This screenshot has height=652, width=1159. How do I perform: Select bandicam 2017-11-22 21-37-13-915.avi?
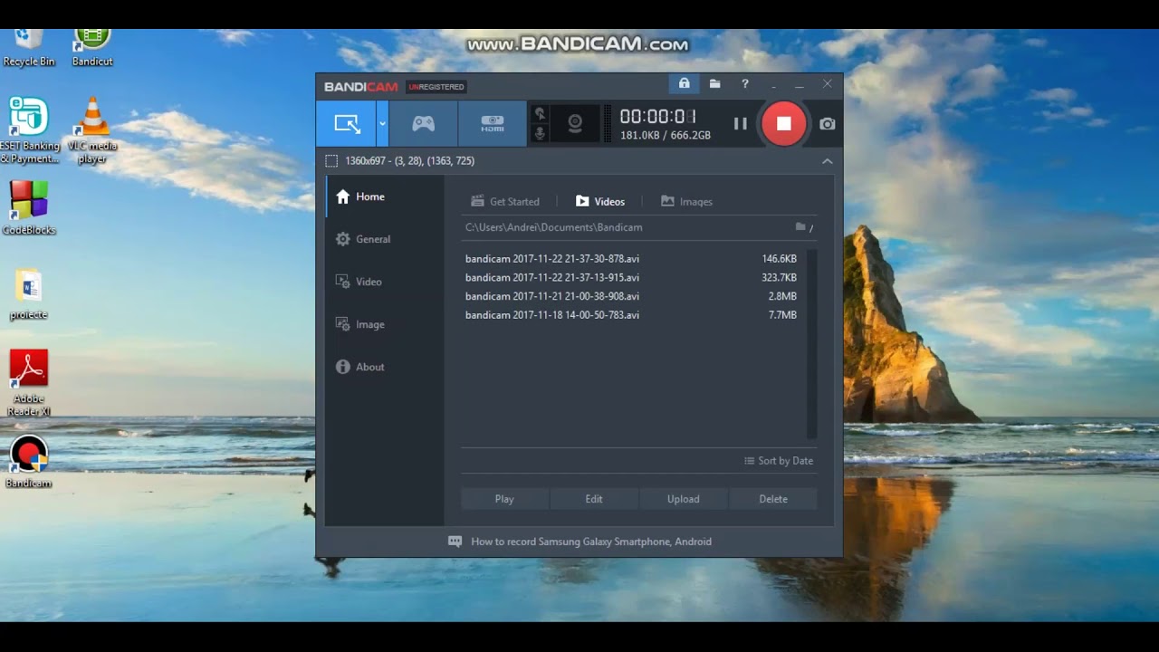pyautogui.click(x=631, y=278)
